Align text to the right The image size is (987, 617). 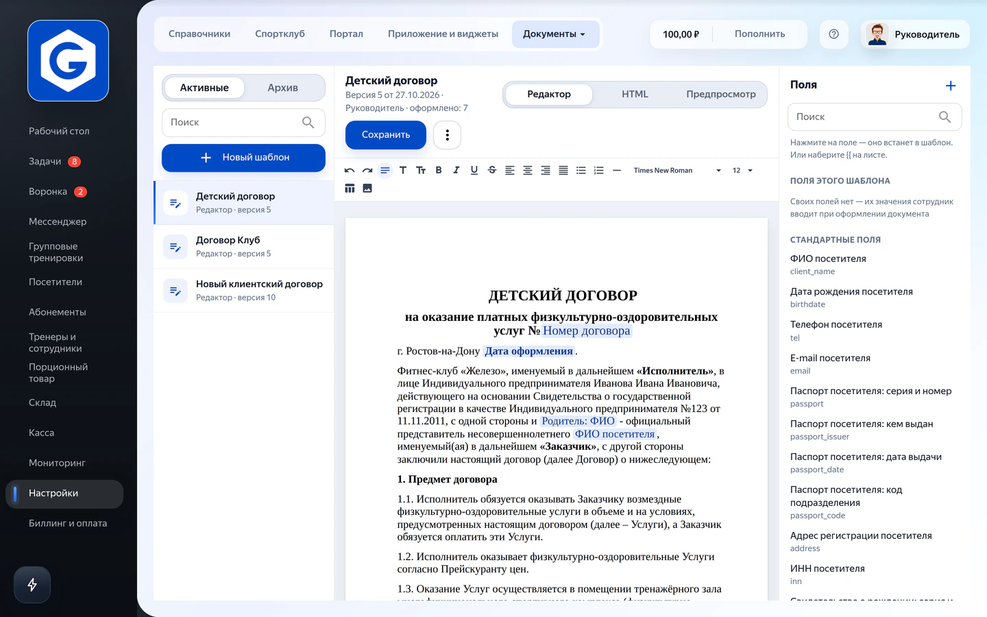(546, 171)
